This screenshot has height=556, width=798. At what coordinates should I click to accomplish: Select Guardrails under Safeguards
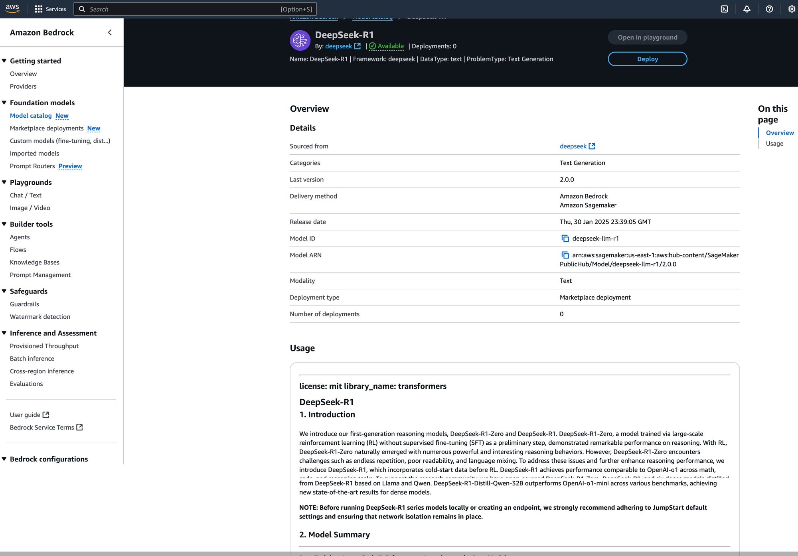(24, 304)
